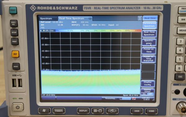Tap the HOME key
The width and height of the screenshot is (186, 117).
(x=152, y=111)
